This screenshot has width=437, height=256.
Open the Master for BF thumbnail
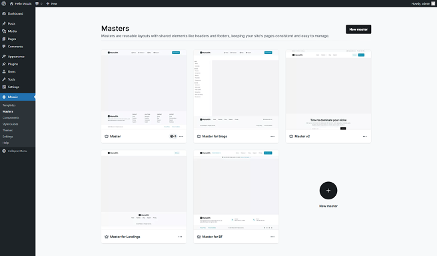point(236,190)
